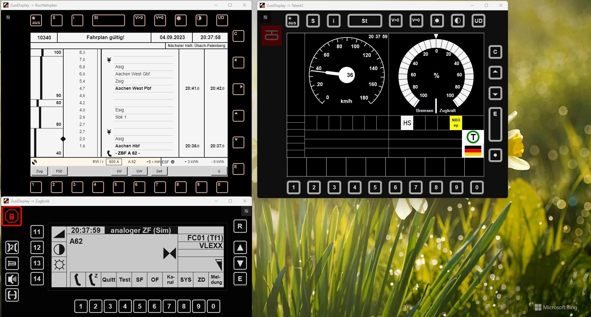Click the Test softkey in Zugfunk
The image size is (591, 317).
point(124,279)
